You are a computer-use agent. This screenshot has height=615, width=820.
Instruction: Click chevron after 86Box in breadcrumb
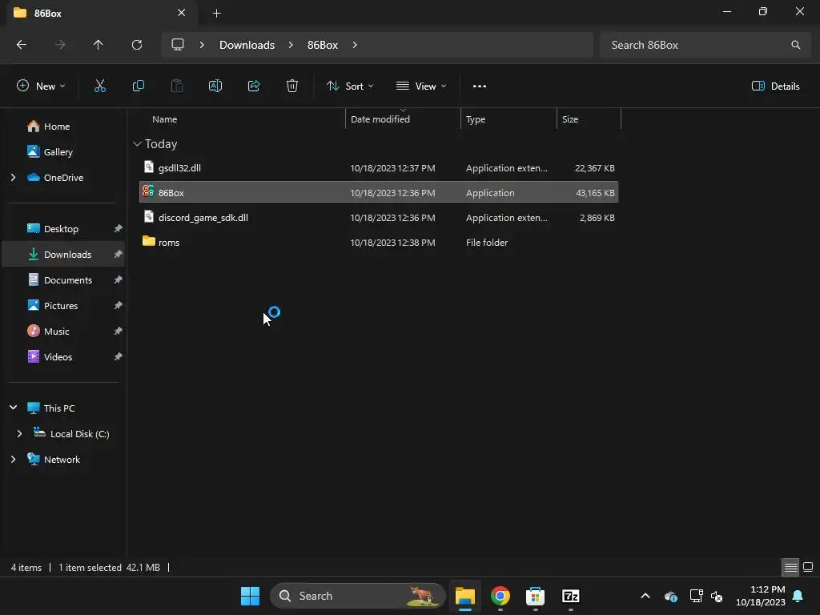[355, 45]
